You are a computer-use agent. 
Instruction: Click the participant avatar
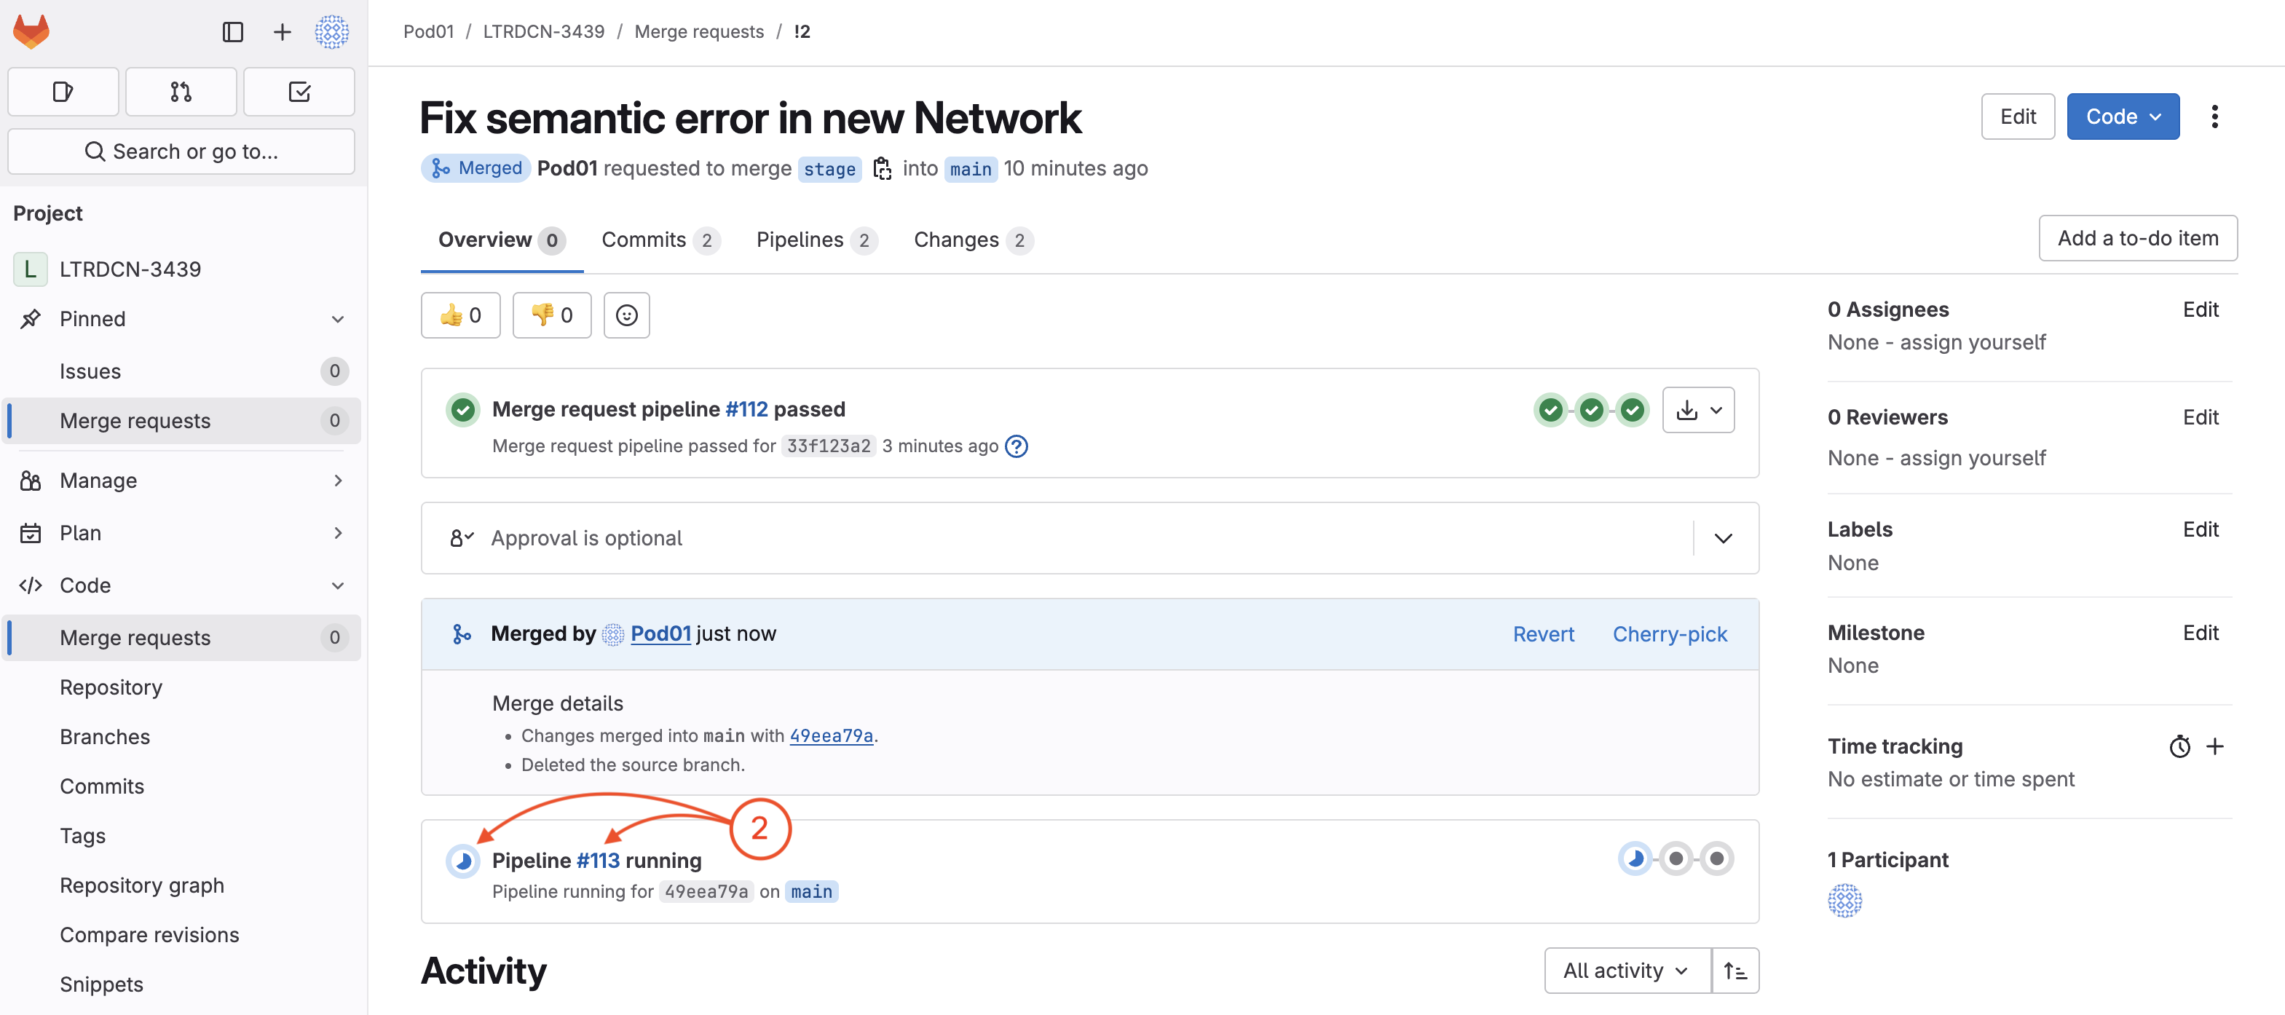tap(1845, 901)
